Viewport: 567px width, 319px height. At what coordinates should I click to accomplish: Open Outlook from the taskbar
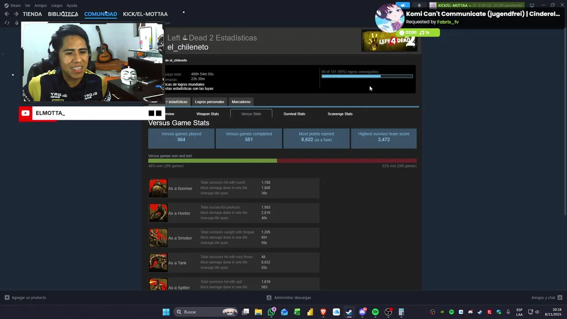(x=284, y=312)
